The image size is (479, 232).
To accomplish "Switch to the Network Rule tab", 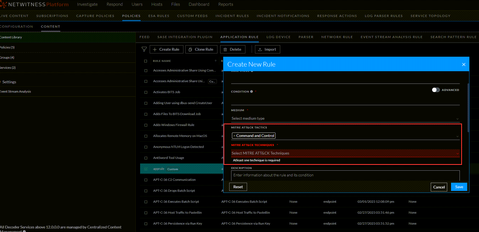I will 337,37.
